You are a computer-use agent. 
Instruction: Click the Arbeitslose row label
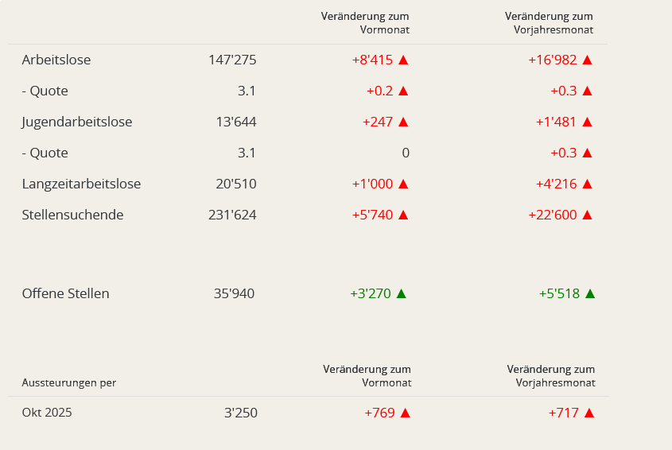(56, 60)
